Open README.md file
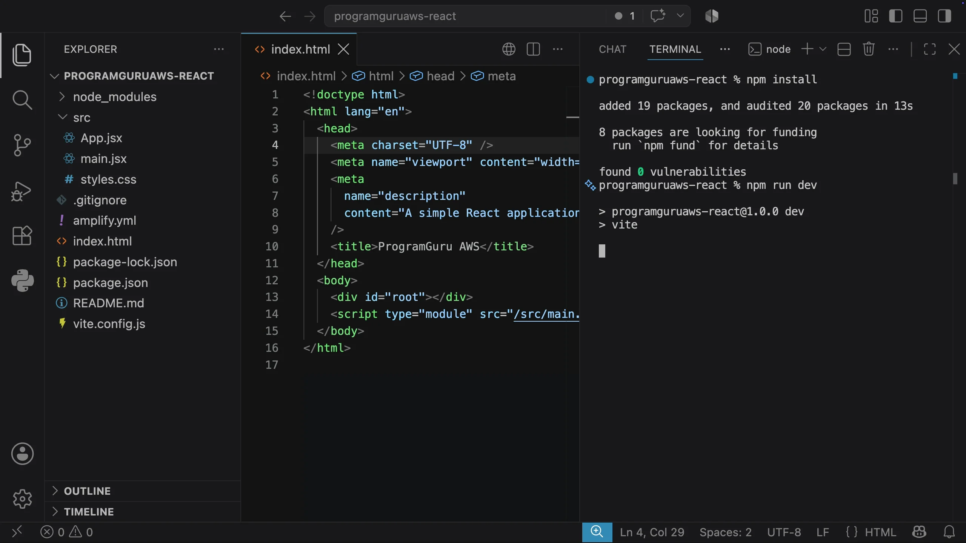Image resolution: width=966 pixels, height=543 pixels. pos(143,303)
